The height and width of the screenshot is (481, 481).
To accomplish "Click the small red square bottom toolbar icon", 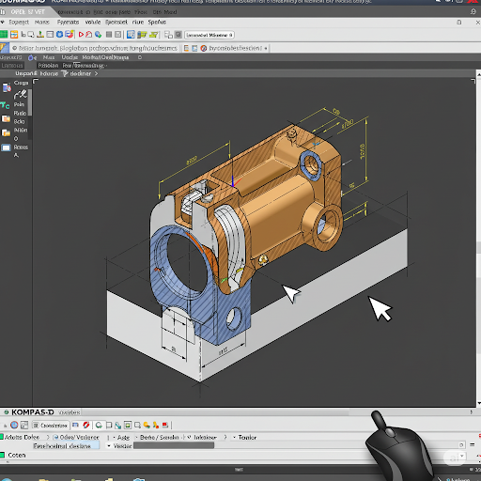I will click(x=165, y=425).
